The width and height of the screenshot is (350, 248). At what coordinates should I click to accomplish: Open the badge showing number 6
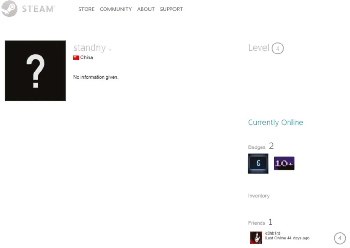(x=258, y=164)
